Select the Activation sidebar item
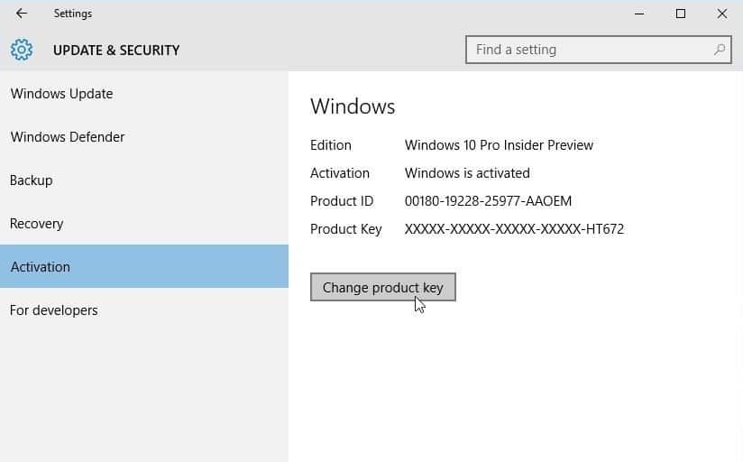This screenshot has width=743, height=462. [x=41, y=267]
